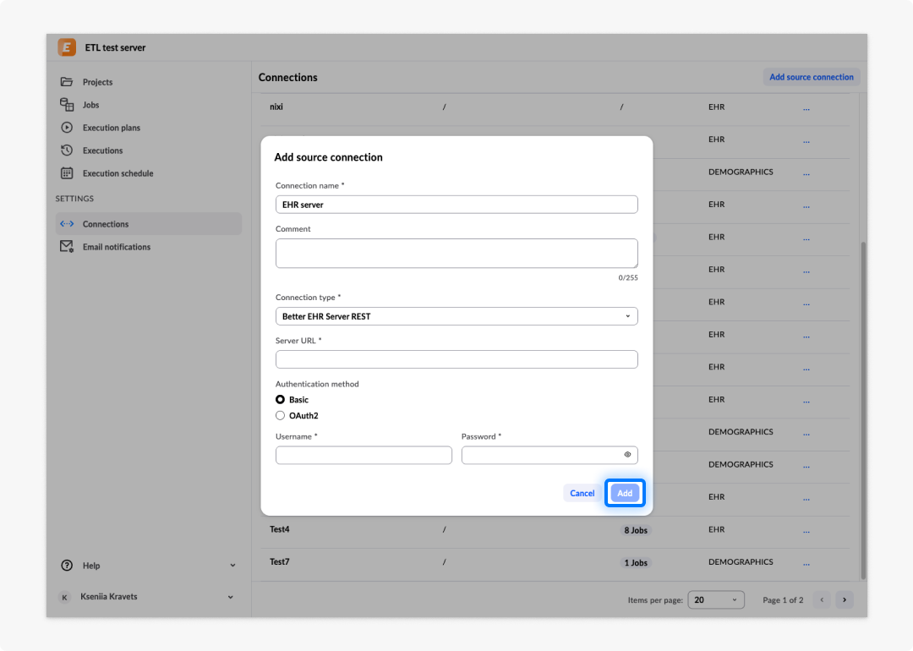The height and width of the screenshot is (651, 913).
Task: Open the nixi row ellipsis menu
Action: coord(806,107)
